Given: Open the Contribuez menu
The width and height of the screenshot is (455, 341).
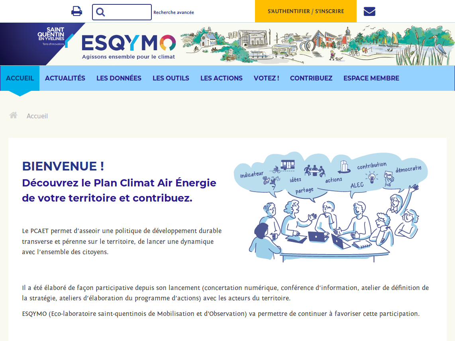Looking at the screenshot, I should point(311,78).
